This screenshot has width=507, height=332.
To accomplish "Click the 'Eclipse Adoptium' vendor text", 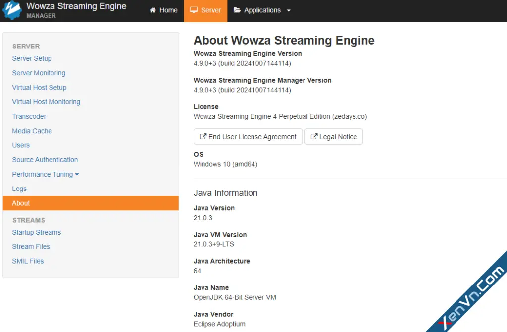I will pos(219,324).
